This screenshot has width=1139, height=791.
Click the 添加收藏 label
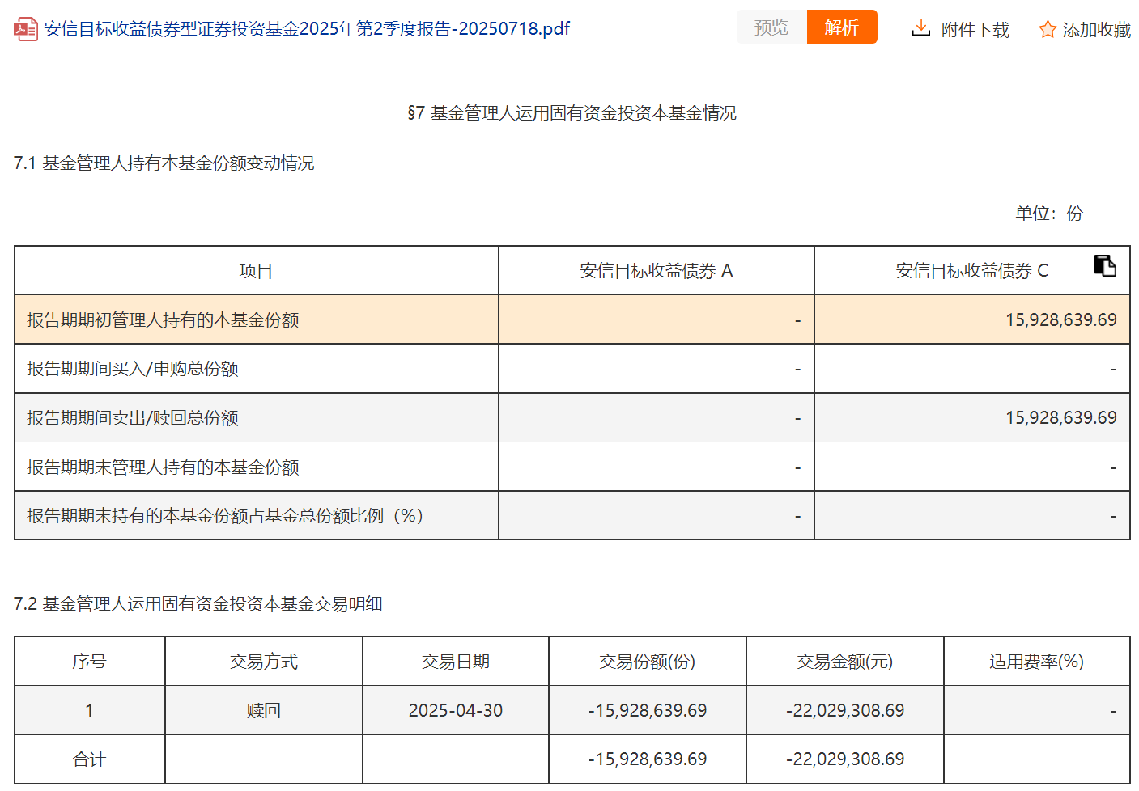tap(1096, 30)
